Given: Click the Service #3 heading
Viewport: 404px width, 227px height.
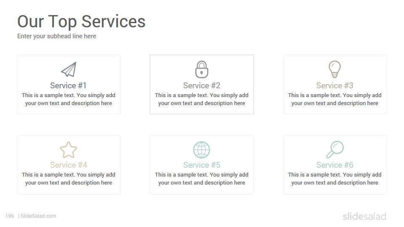Looking at the screenshot, I should 335,85.
